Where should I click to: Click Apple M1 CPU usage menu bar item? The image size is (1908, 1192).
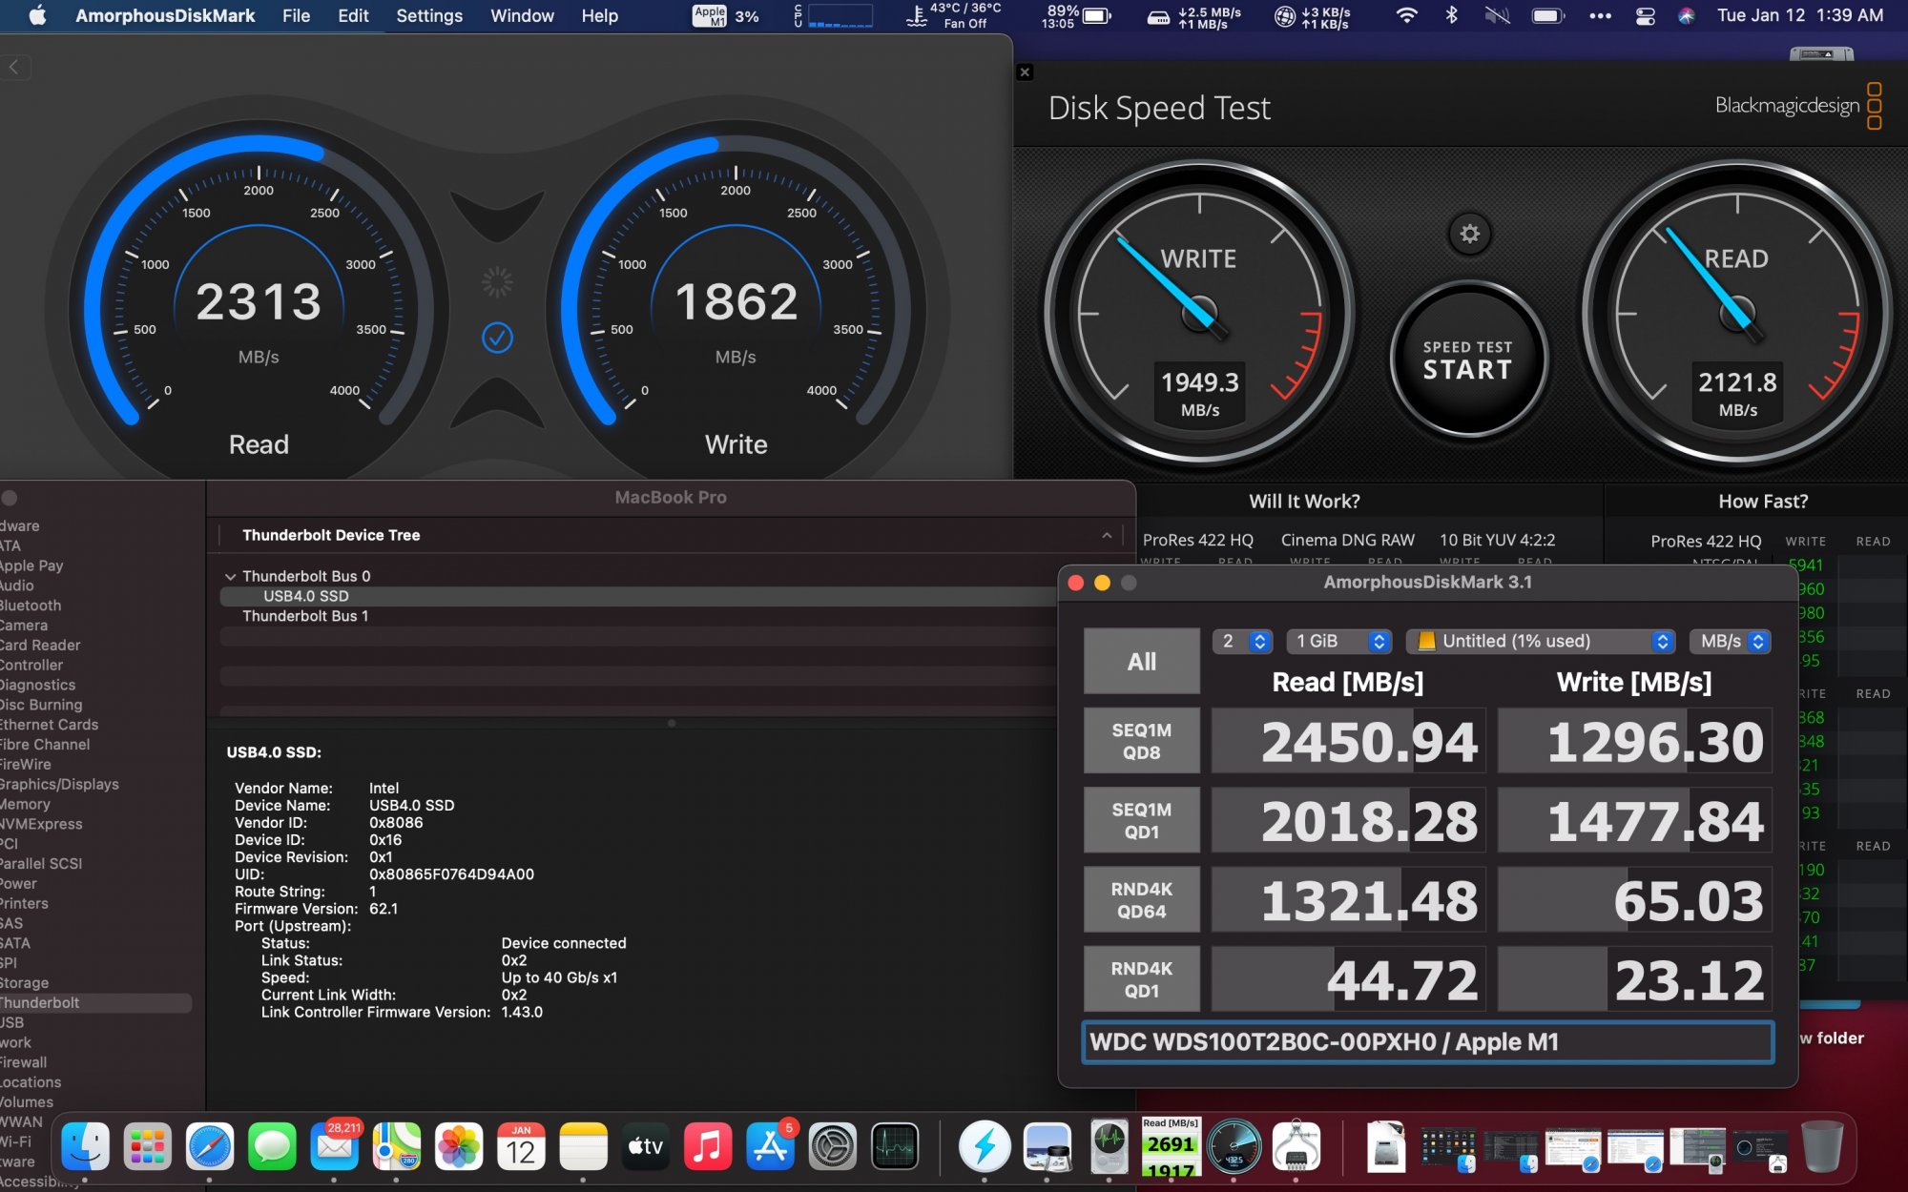(x=726, y=15)
